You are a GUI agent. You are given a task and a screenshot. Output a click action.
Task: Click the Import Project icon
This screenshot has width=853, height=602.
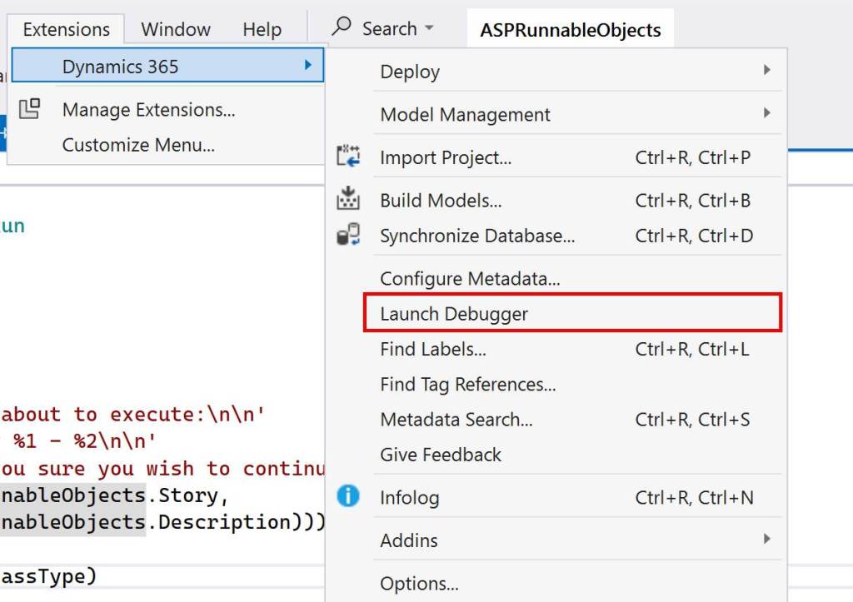tap(347, 157)
